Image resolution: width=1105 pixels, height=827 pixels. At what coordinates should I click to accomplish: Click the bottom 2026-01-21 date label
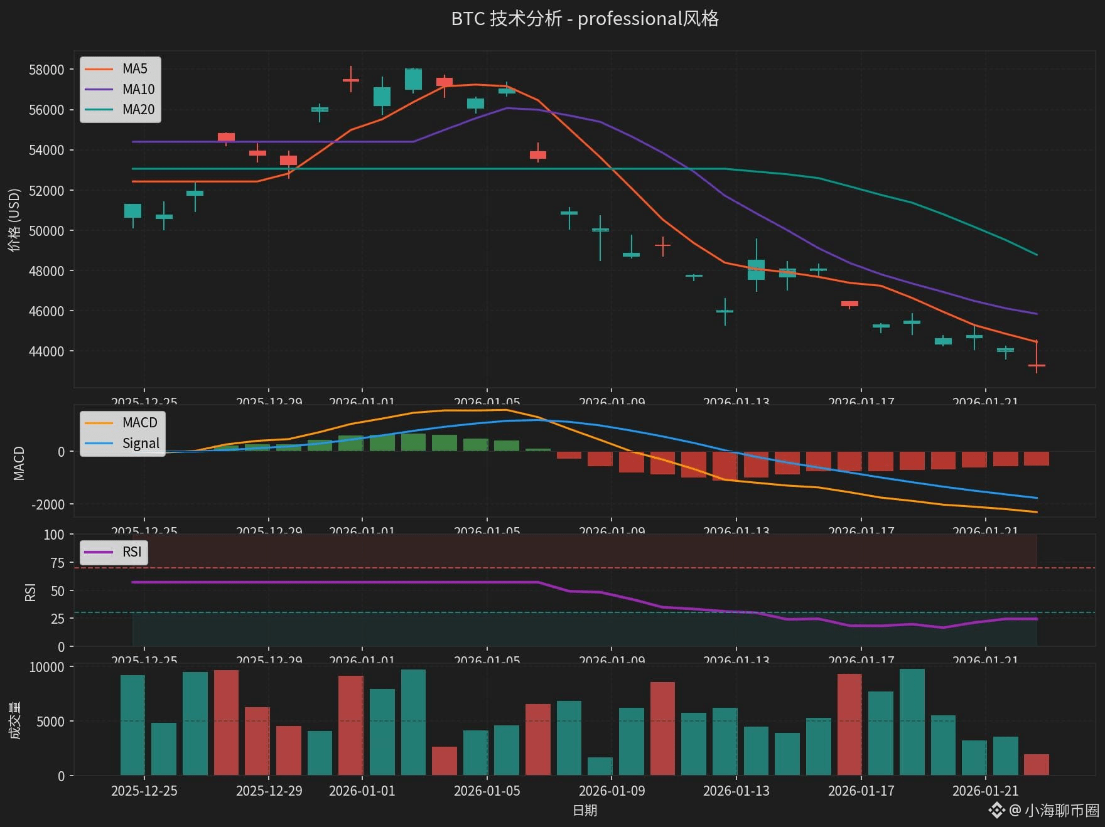[986, 791]
